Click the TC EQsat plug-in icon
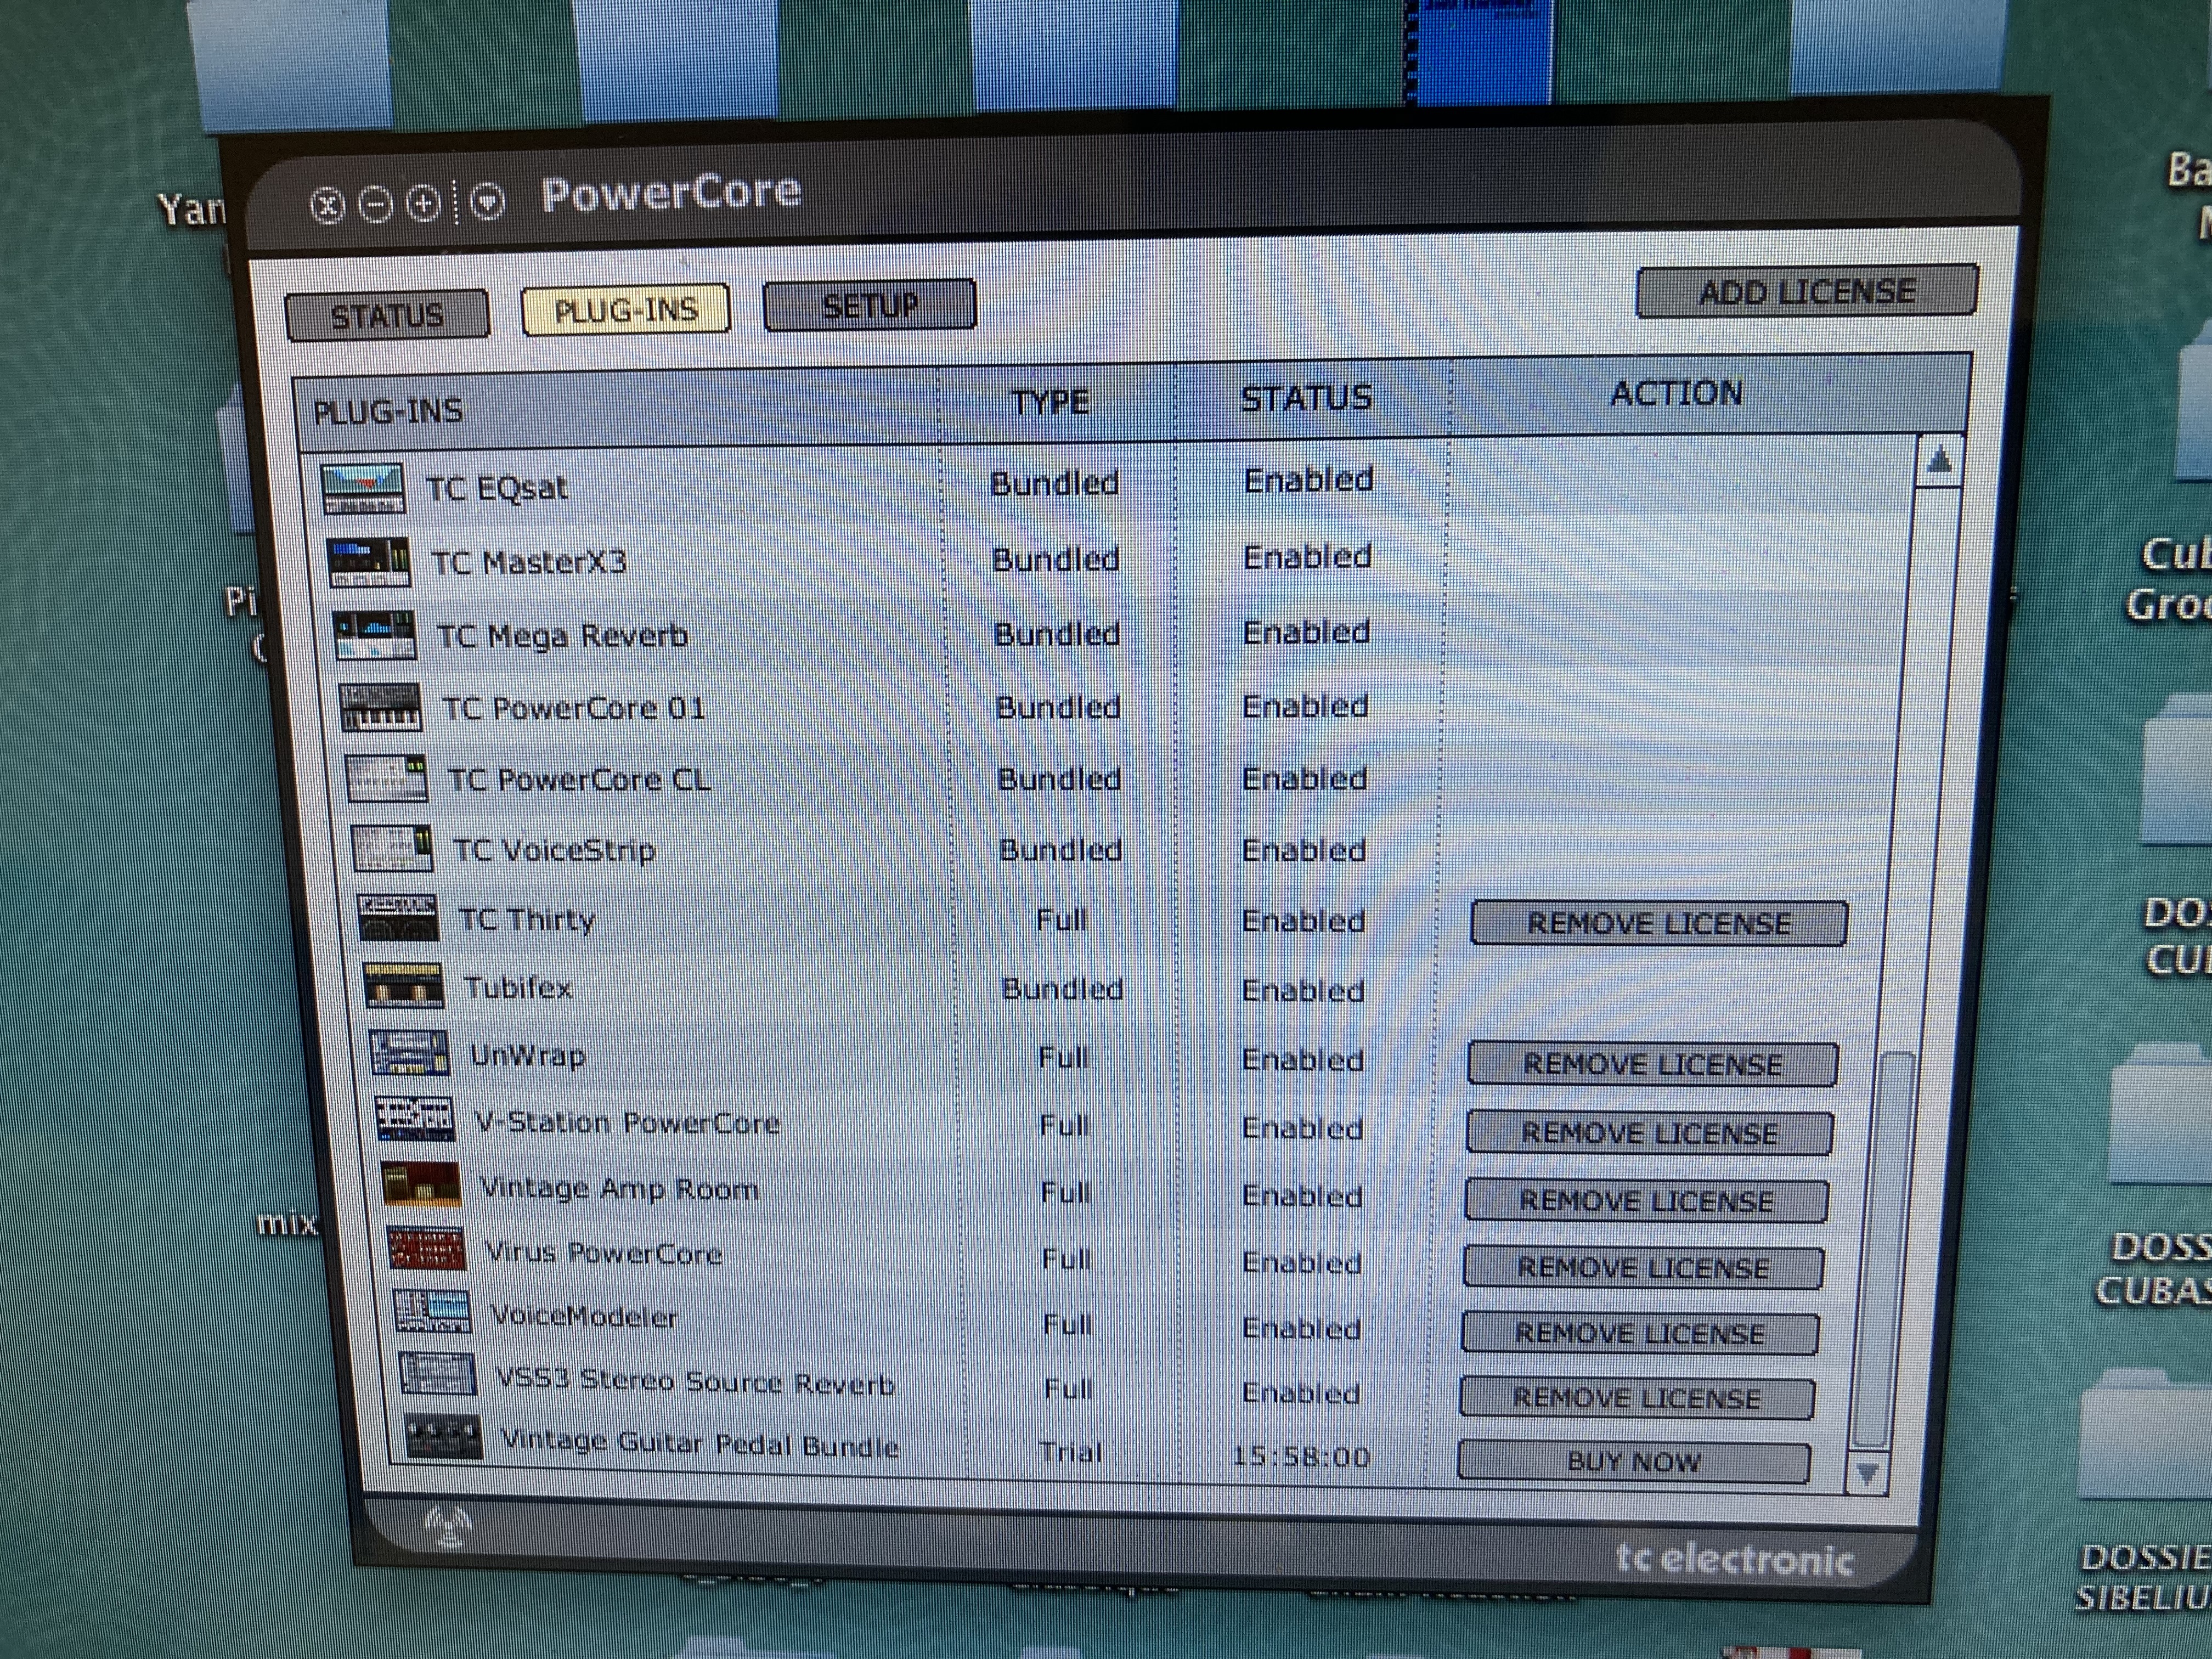This screenshot has width=2212, height=1659. pos(363,488)
